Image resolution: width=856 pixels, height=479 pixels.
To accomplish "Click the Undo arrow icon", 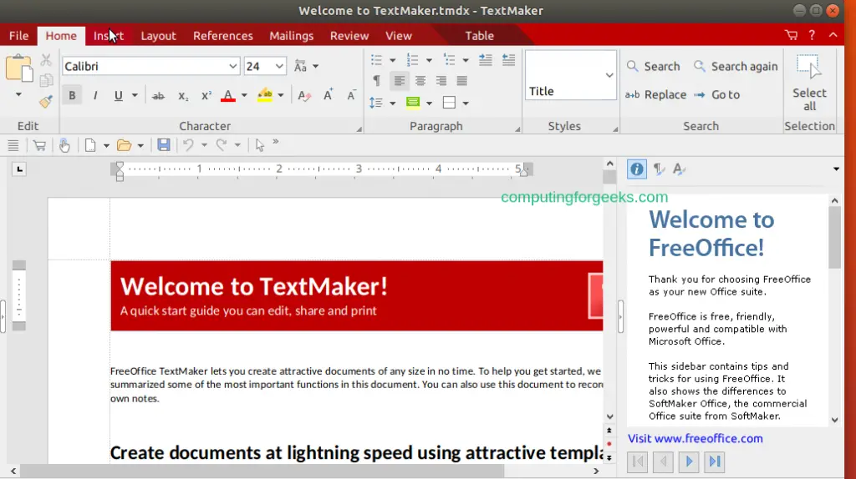I will (188, 145).
